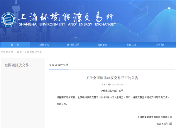Viewport: 176px width, 128px height.
Task: Open the 碳排放交易 menu
Action: [73, 45]
